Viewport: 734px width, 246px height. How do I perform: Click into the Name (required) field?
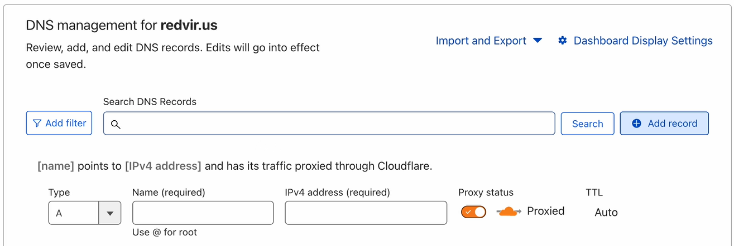coord(203,213)
